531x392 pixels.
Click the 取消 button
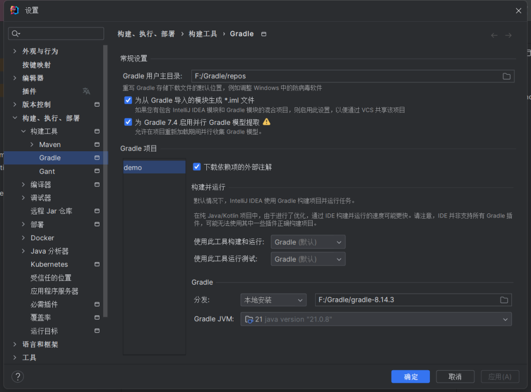455,376
